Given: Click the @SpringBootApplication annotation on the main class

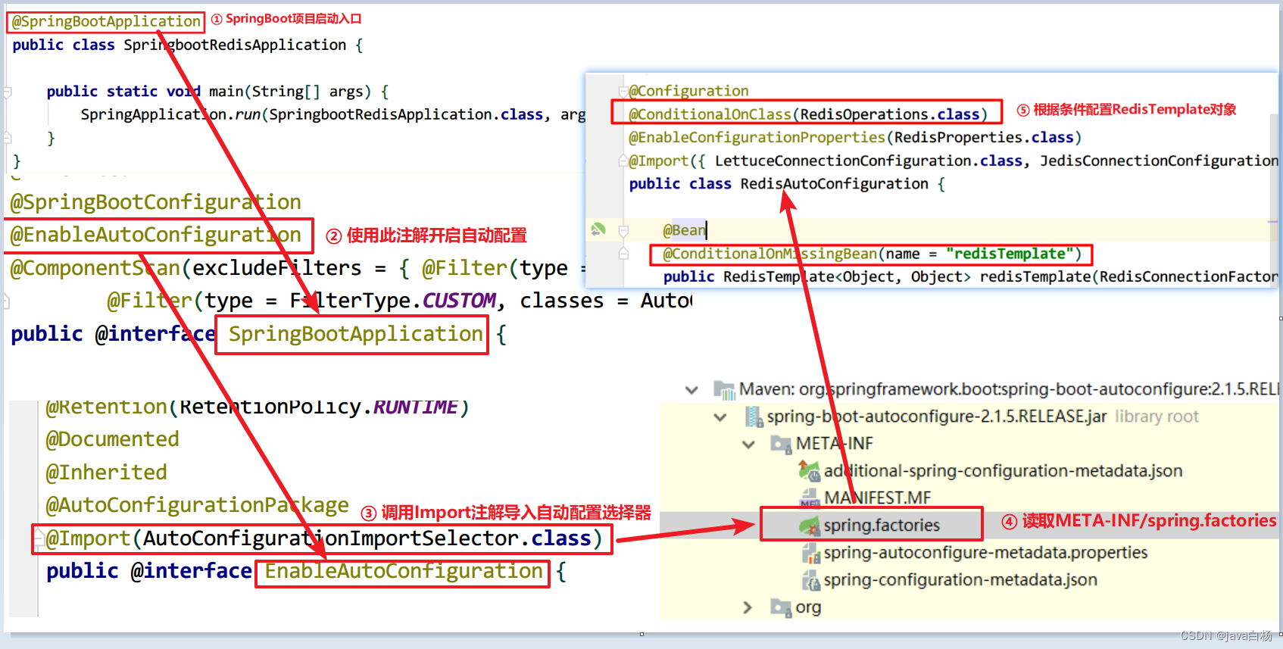Looking at the screenshot, I should tap(106, 22).
